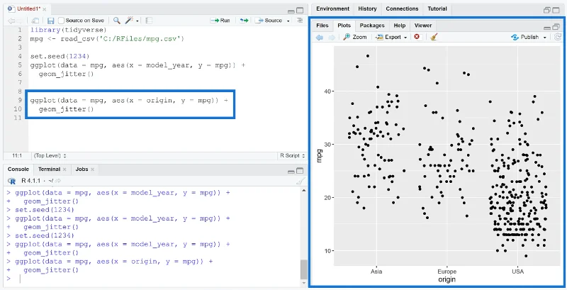
Task: Open code tools wand dropdown arrow
Action: tap(137, 21)
